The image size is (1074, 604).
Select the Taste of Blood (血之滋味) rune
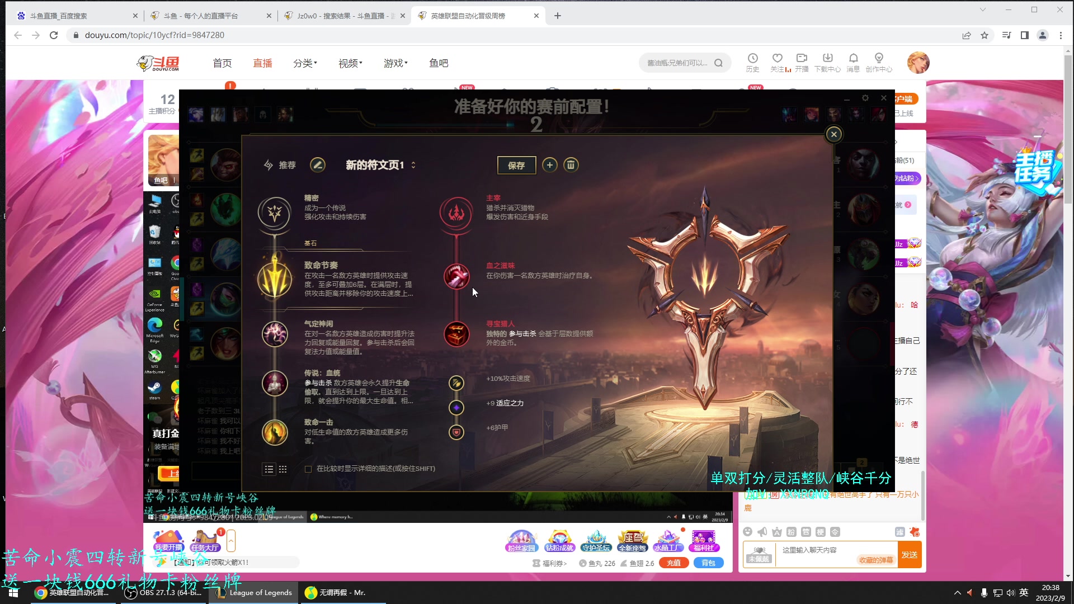(456, 276)
